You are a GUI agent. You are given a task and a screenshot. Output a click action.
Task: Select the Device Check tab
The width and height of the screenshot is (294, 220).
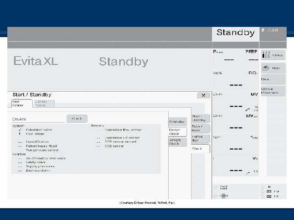pos(177,132)
